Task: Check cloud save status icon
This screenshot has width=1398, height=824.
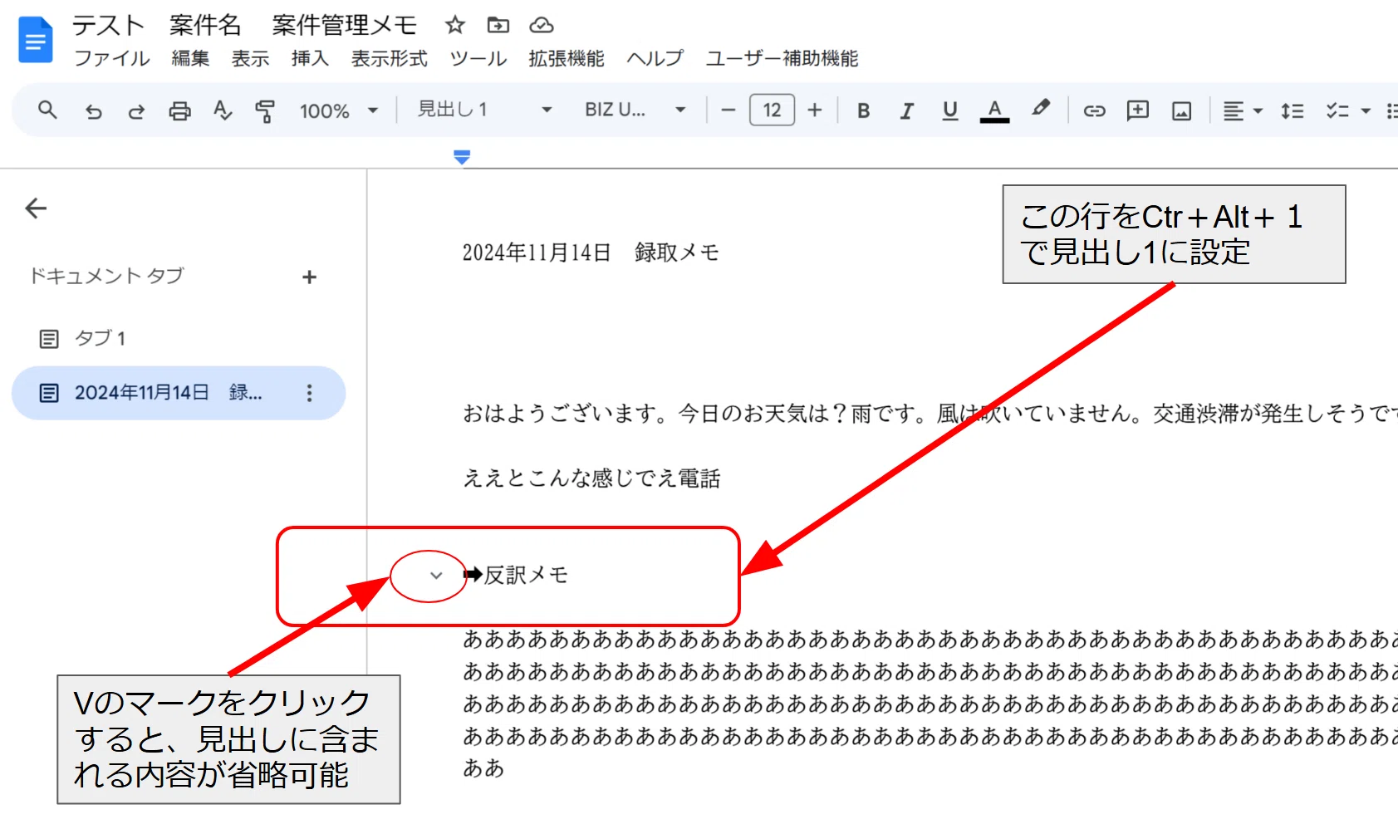Action: pyautogui.click(x=542, y=25)
